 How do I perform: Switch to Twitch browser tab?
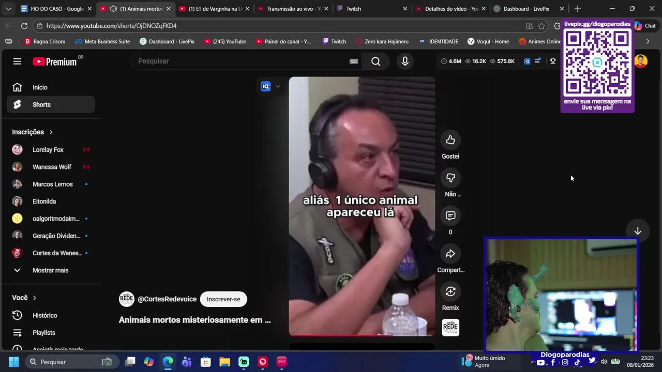click(x=371, y=9)
